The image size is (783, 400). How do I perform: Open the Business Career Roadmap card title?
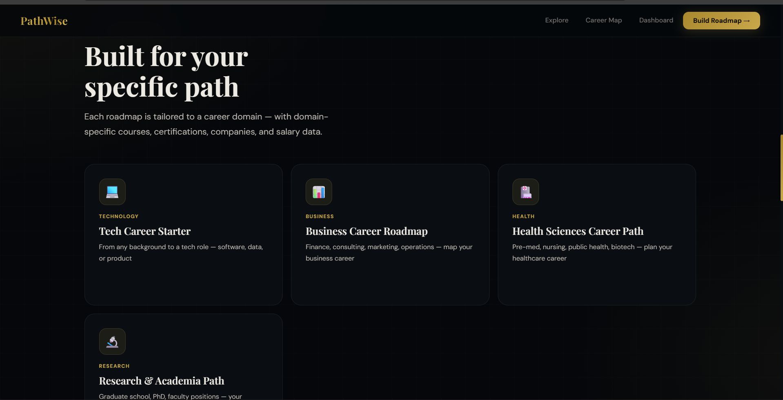[x=366, y=231]
